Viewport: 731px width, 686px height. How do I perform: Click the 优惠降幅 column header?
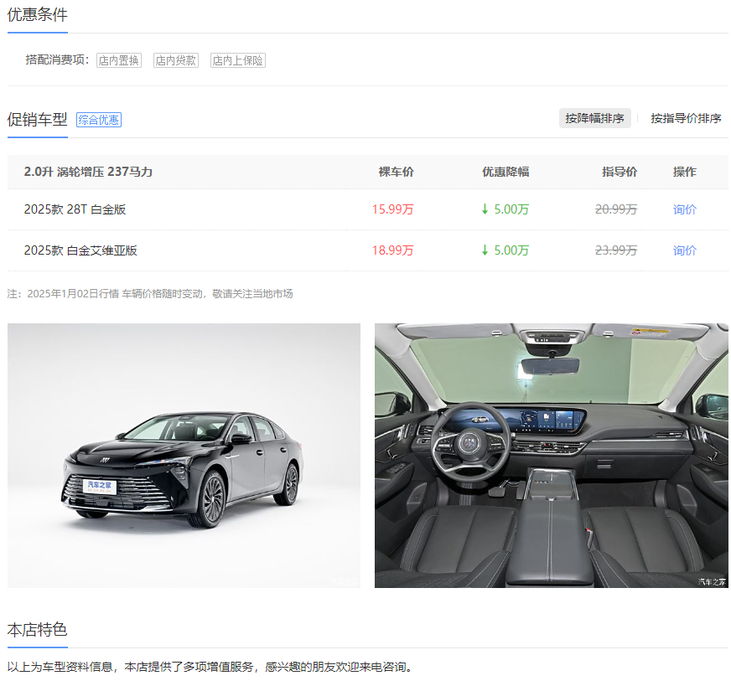coord(505,172)
